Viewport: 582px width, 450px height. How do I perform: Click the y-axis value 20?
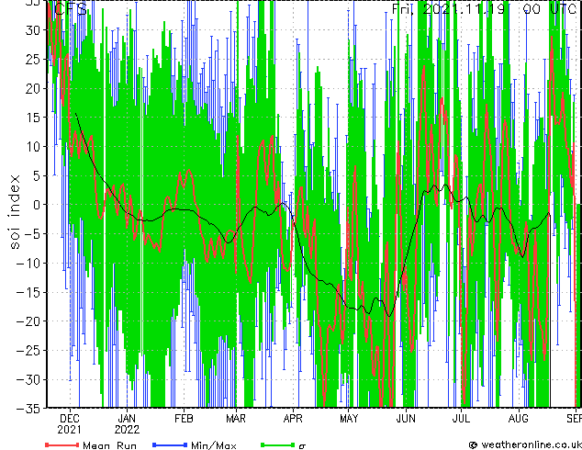(33, 88)
